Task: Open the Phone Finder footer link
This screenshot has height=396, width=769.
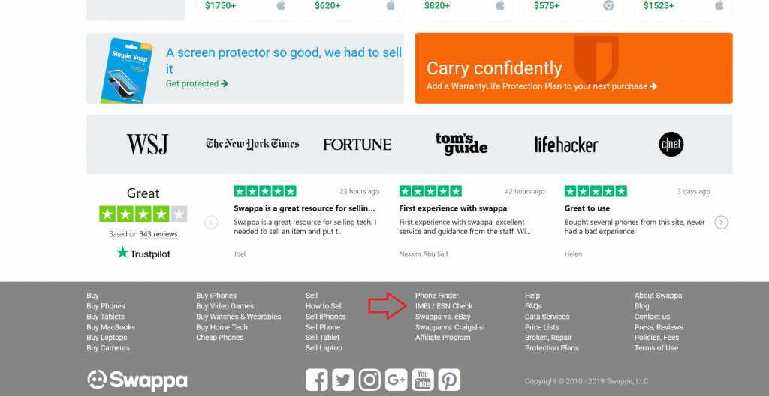Action: [437, 295]
